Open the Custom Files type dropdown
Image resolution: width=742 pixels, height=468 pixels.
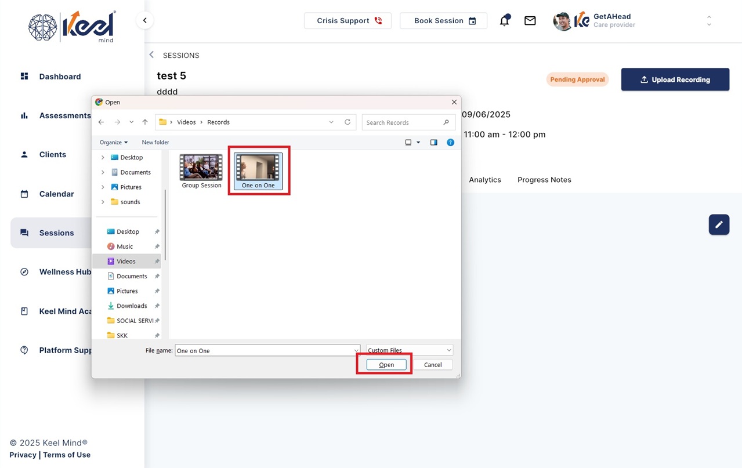click(410, 350)
